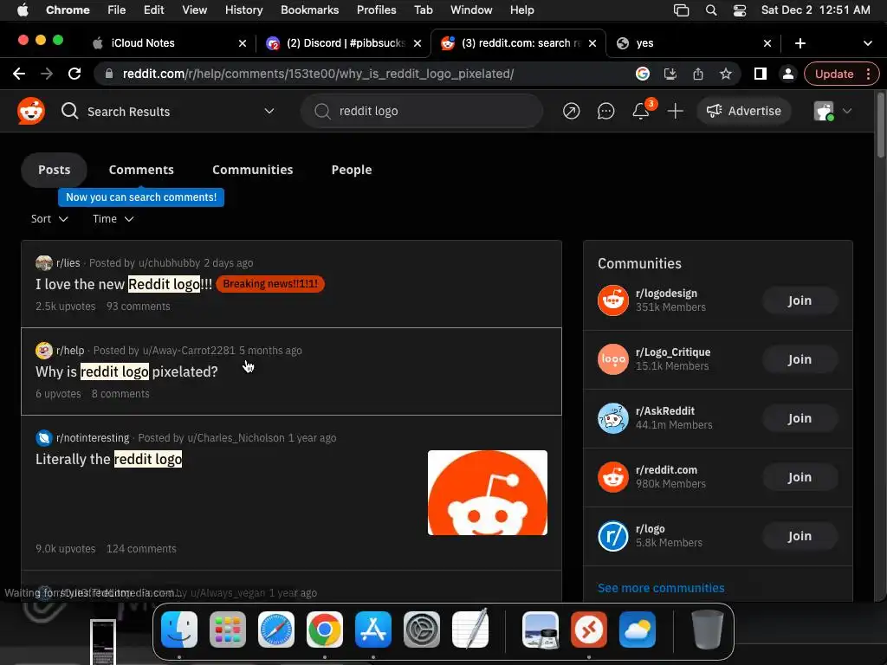Click the reddit logo search field
887x665 pixels.
pos(422,111)
